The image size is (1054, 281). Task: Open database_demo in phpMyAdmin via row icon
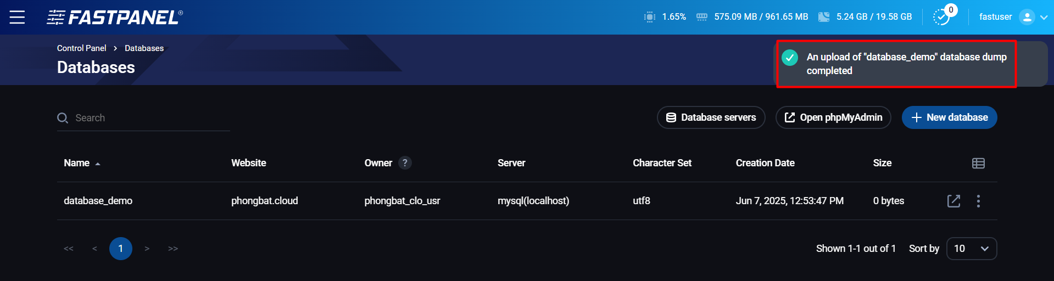coord(954,201)
